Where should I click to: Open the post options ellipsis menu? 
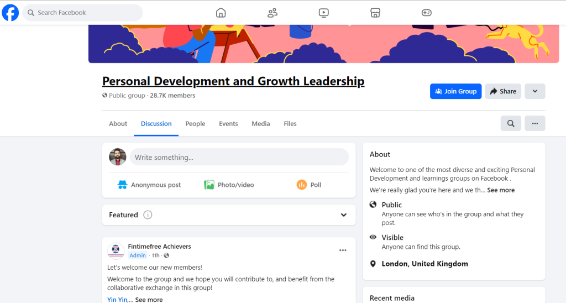tap(343, 250)
